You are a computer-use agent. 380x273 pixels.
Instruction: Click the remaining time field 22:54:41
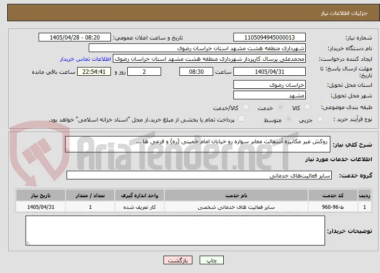tap(94, 71)
